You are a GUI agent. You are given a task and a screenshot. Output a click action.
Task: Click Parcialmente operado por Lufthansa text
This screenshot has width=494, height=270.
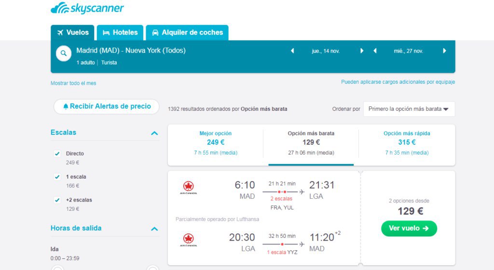click(x=217, y=219)
